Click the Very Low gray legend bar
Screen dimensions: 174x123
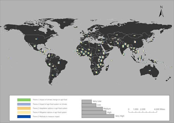point(86,102)
